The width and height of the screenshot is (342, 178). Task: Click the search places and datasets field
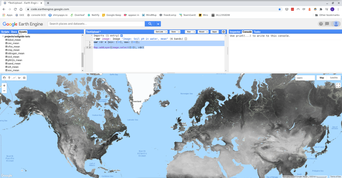pyautogui.click(x=96, y=24)
